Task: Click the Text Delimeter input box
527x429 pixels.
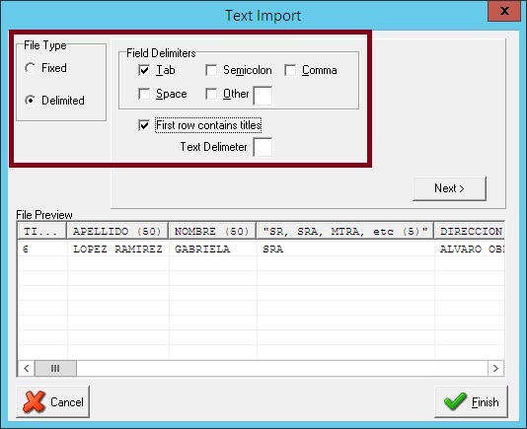Action: tap(263, 147)
